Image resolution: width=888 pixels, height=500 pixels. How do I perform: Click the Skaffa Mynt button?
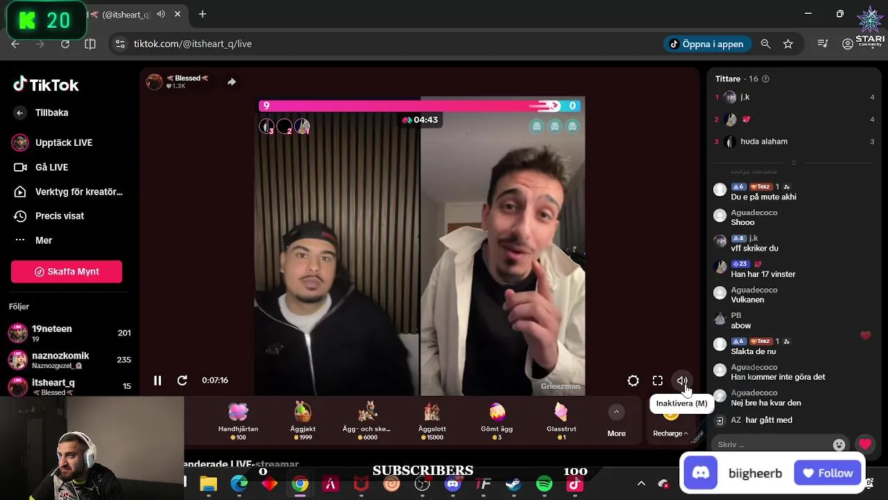(x=67, y=272)
